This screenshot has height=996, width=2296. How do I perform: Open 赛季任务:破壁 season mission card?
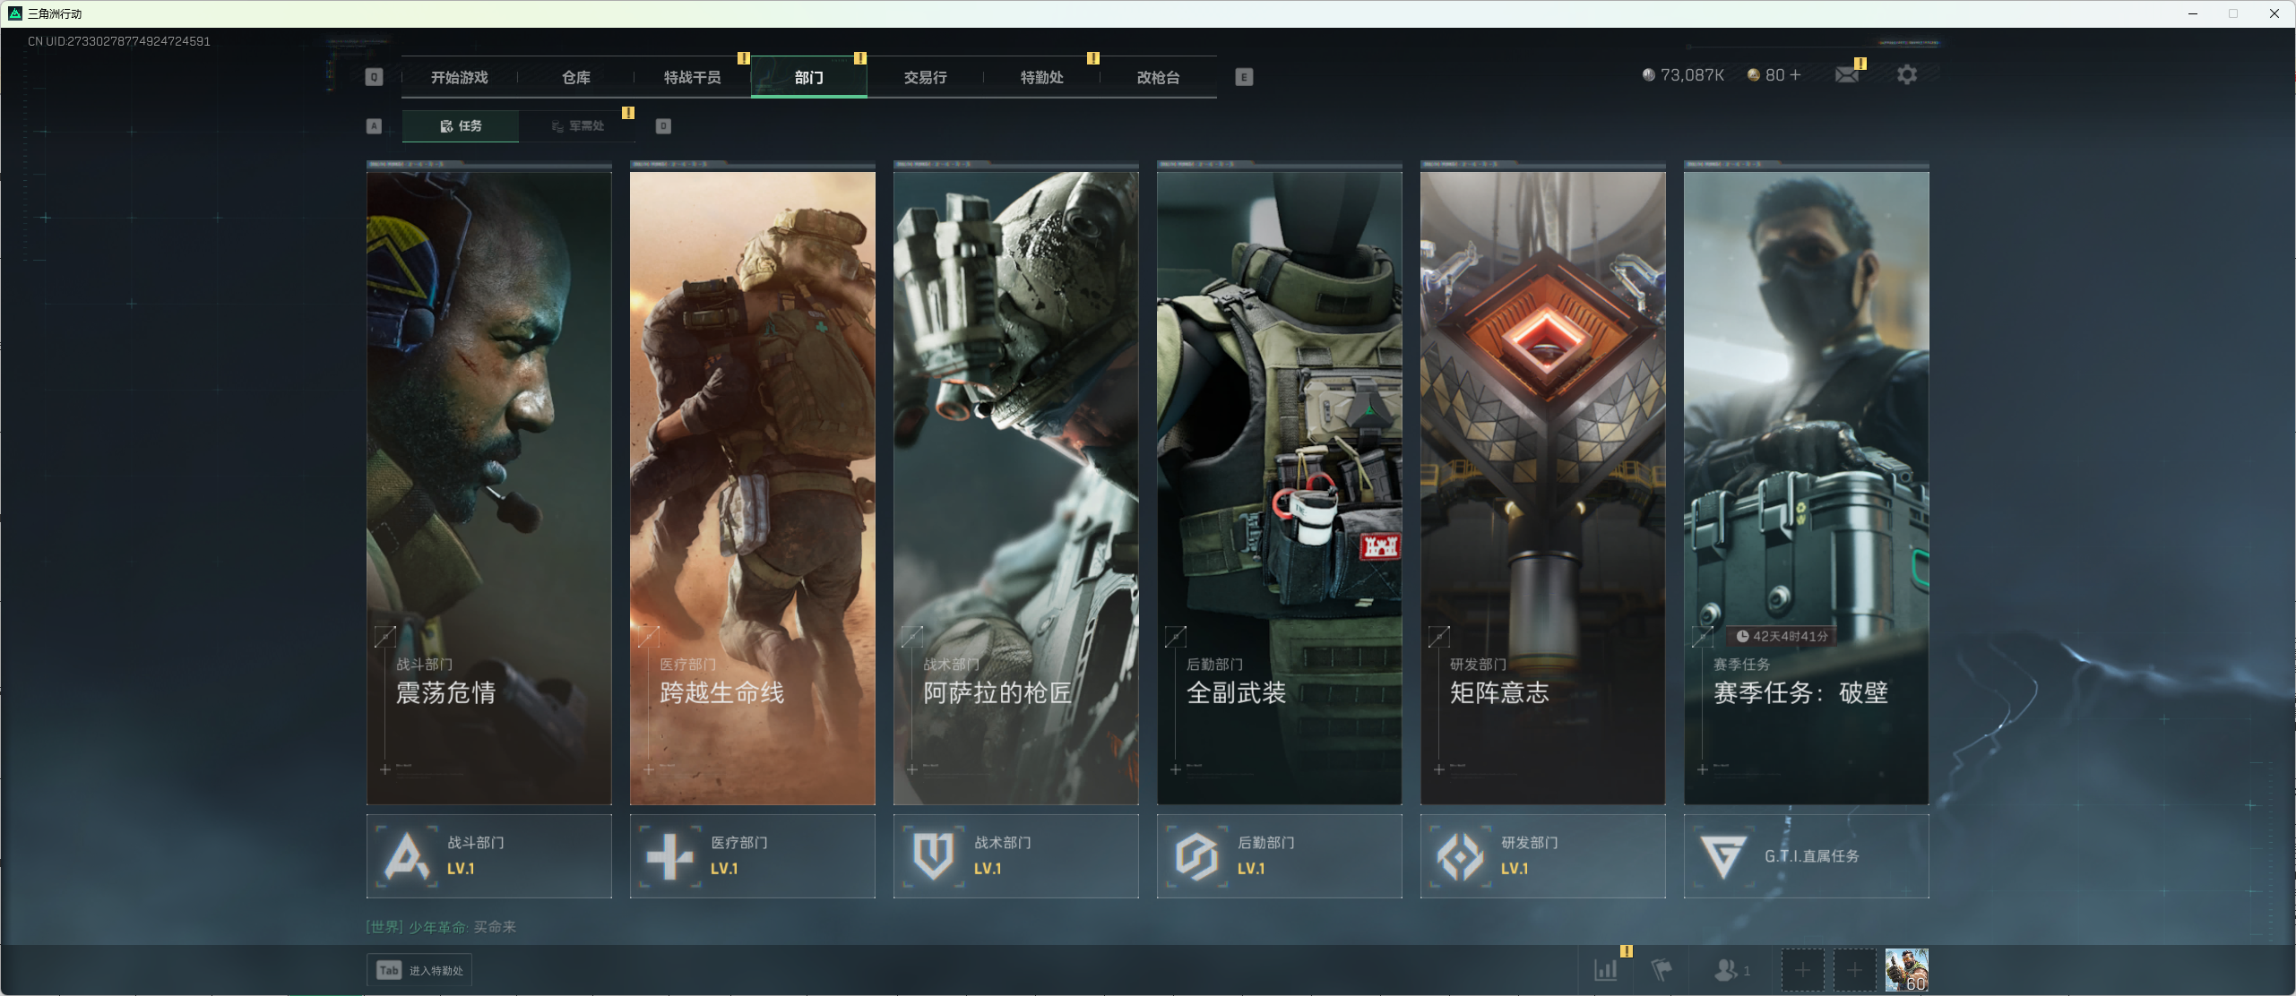coord(1806,484)
